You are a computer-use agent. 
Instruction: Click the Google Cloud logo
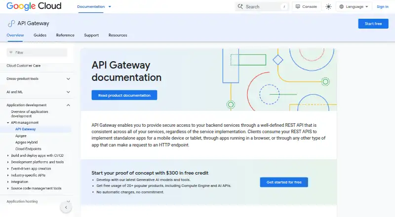coord(34,6)
